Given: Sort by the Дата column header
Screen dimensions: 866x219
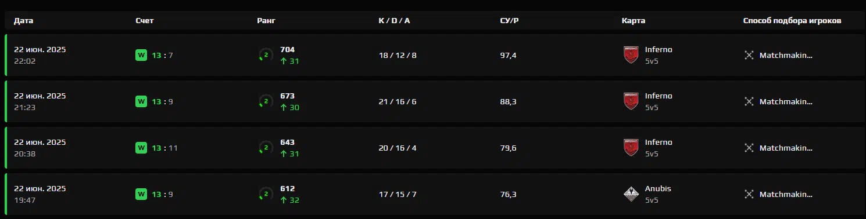Looking at the screenshot, I should click(x=24, y=21).
